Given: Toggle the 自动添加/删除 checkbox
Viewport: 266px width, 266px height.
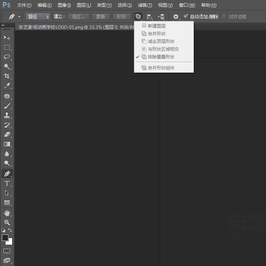Looking at the screenshot, I should (x=186, y=17).
